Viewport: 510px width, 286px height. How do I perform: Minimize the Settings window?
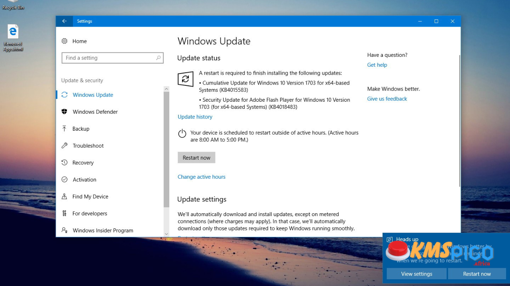click(420, 21)
